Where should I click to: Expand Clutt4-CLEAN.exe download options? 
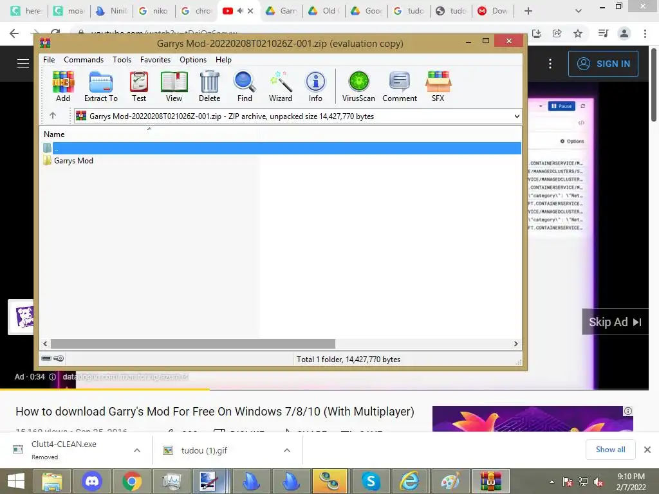(137, 450)
